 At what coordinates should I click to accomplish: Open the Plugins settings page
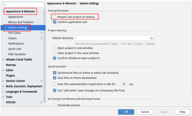click(x=11, y=76)
